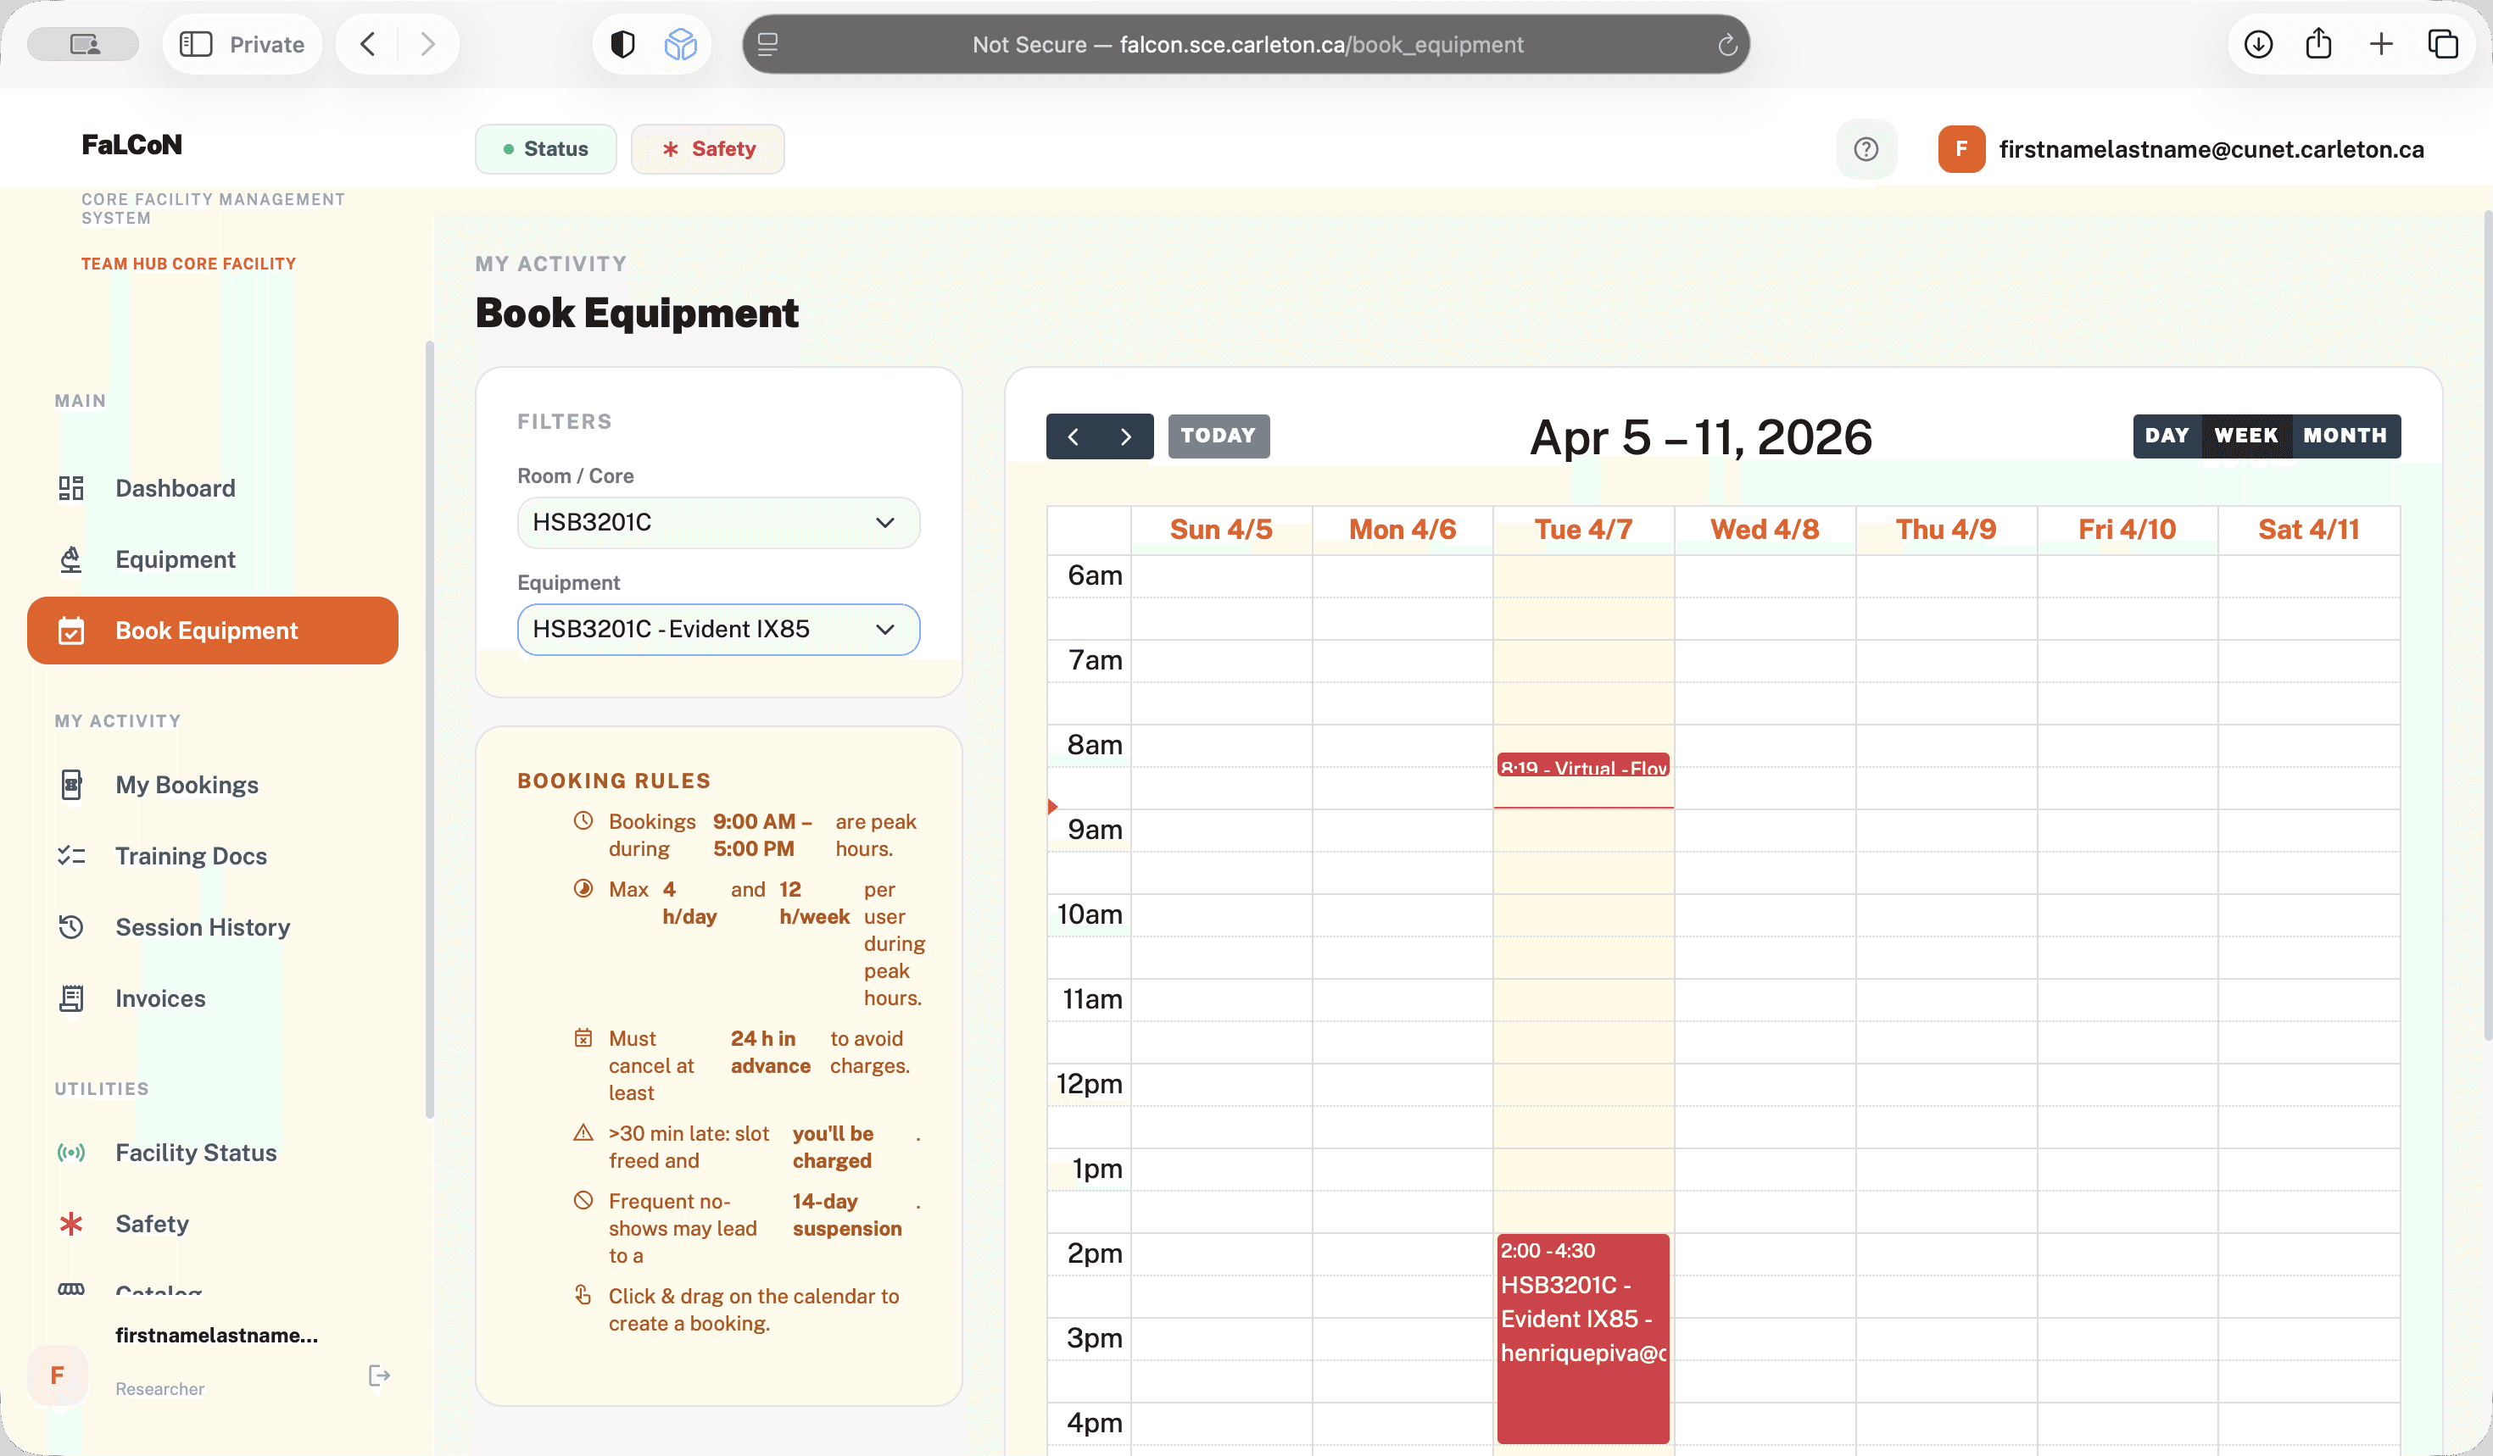Viewport: 2493px width, 1456px height.
Task: Click the Sat 4/11 column header
Action: [2308, 529]
